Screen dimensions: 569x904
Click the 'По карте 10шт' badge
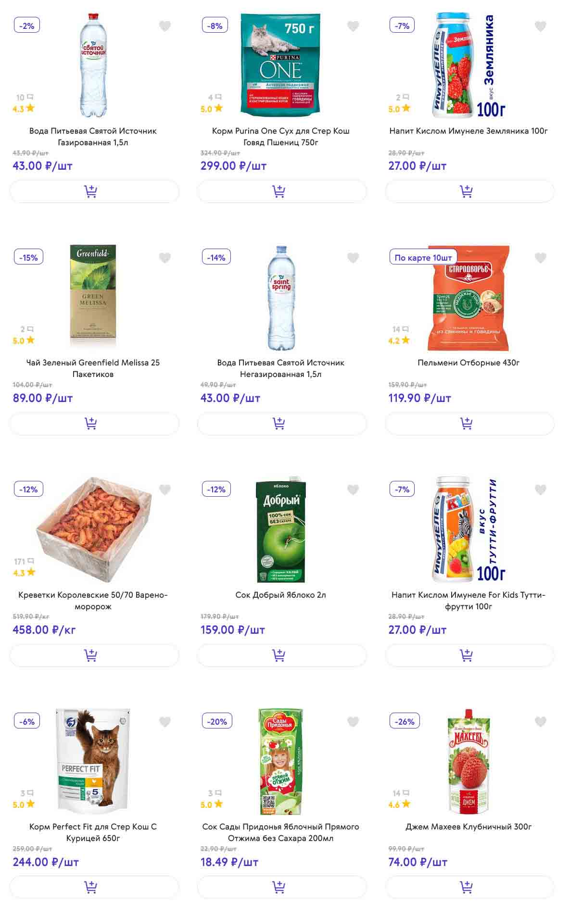[423, 257]
